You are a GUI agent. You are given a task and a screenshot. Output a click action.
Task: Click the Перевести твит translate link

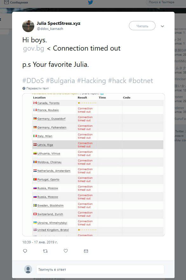pyautogui.click(x=37, y=88)
